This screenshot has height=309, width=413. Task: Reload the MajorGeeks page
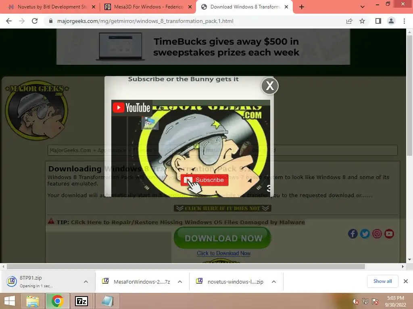(35, 21)
